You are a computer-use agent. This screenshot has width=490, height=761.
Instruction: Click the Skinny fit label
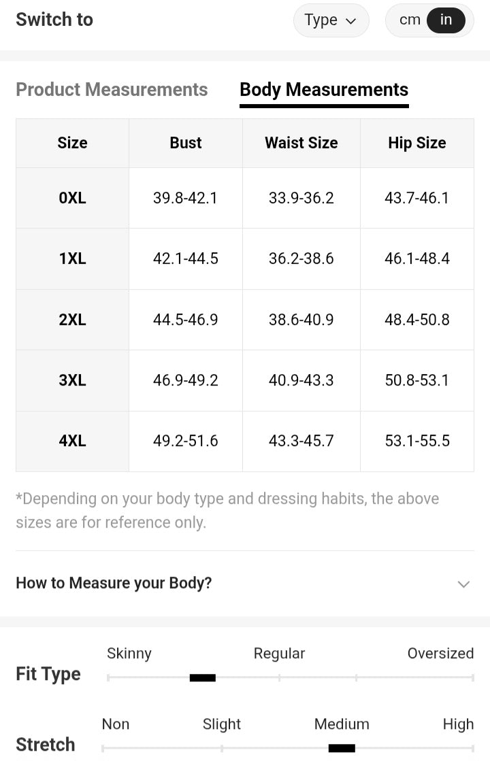(x=129, y=654)
